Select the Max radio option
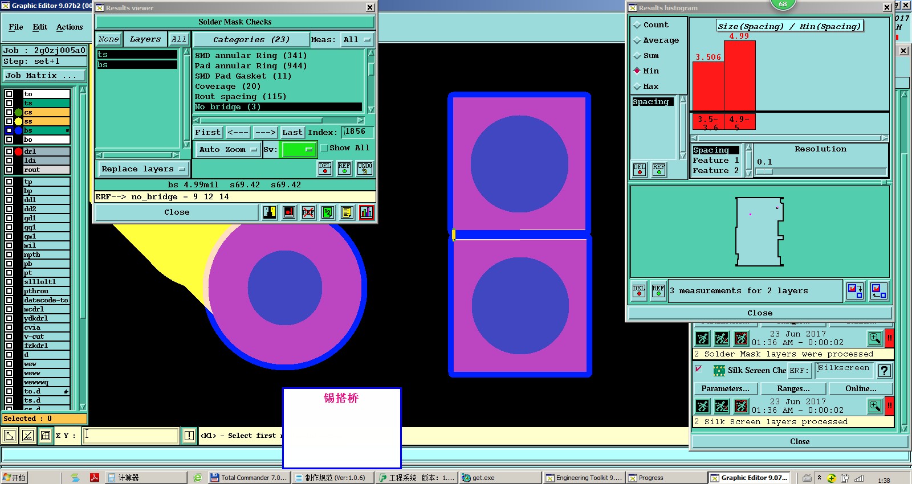 [x=646, y=87]
